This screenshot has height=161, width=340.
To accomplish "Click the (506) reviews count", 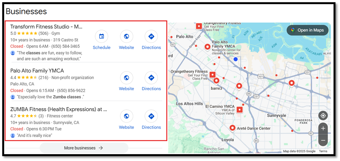I will pos(43,34).
